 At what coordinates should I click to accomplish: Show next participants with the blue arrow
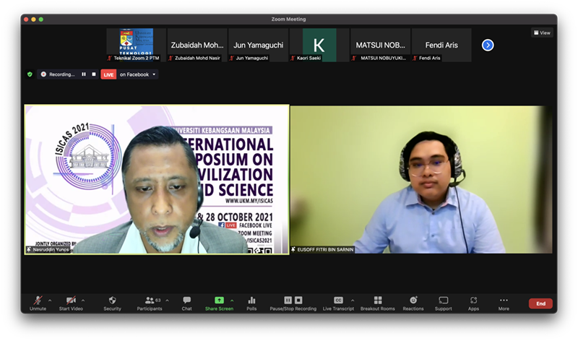pos(488,45)
